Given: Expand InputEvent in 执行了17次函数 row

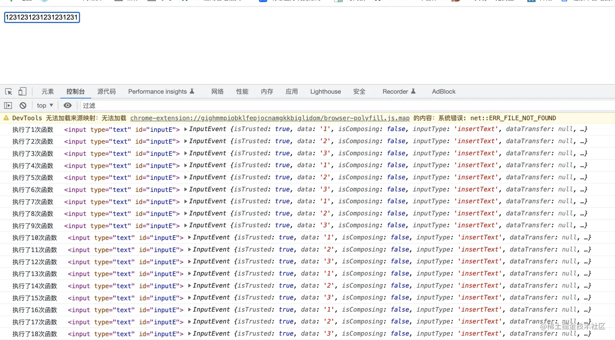Looking at the screenshot, I should point(190,322).
